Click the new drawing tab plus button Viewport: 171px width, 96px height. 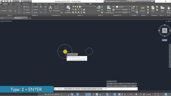tap(30, 18)
